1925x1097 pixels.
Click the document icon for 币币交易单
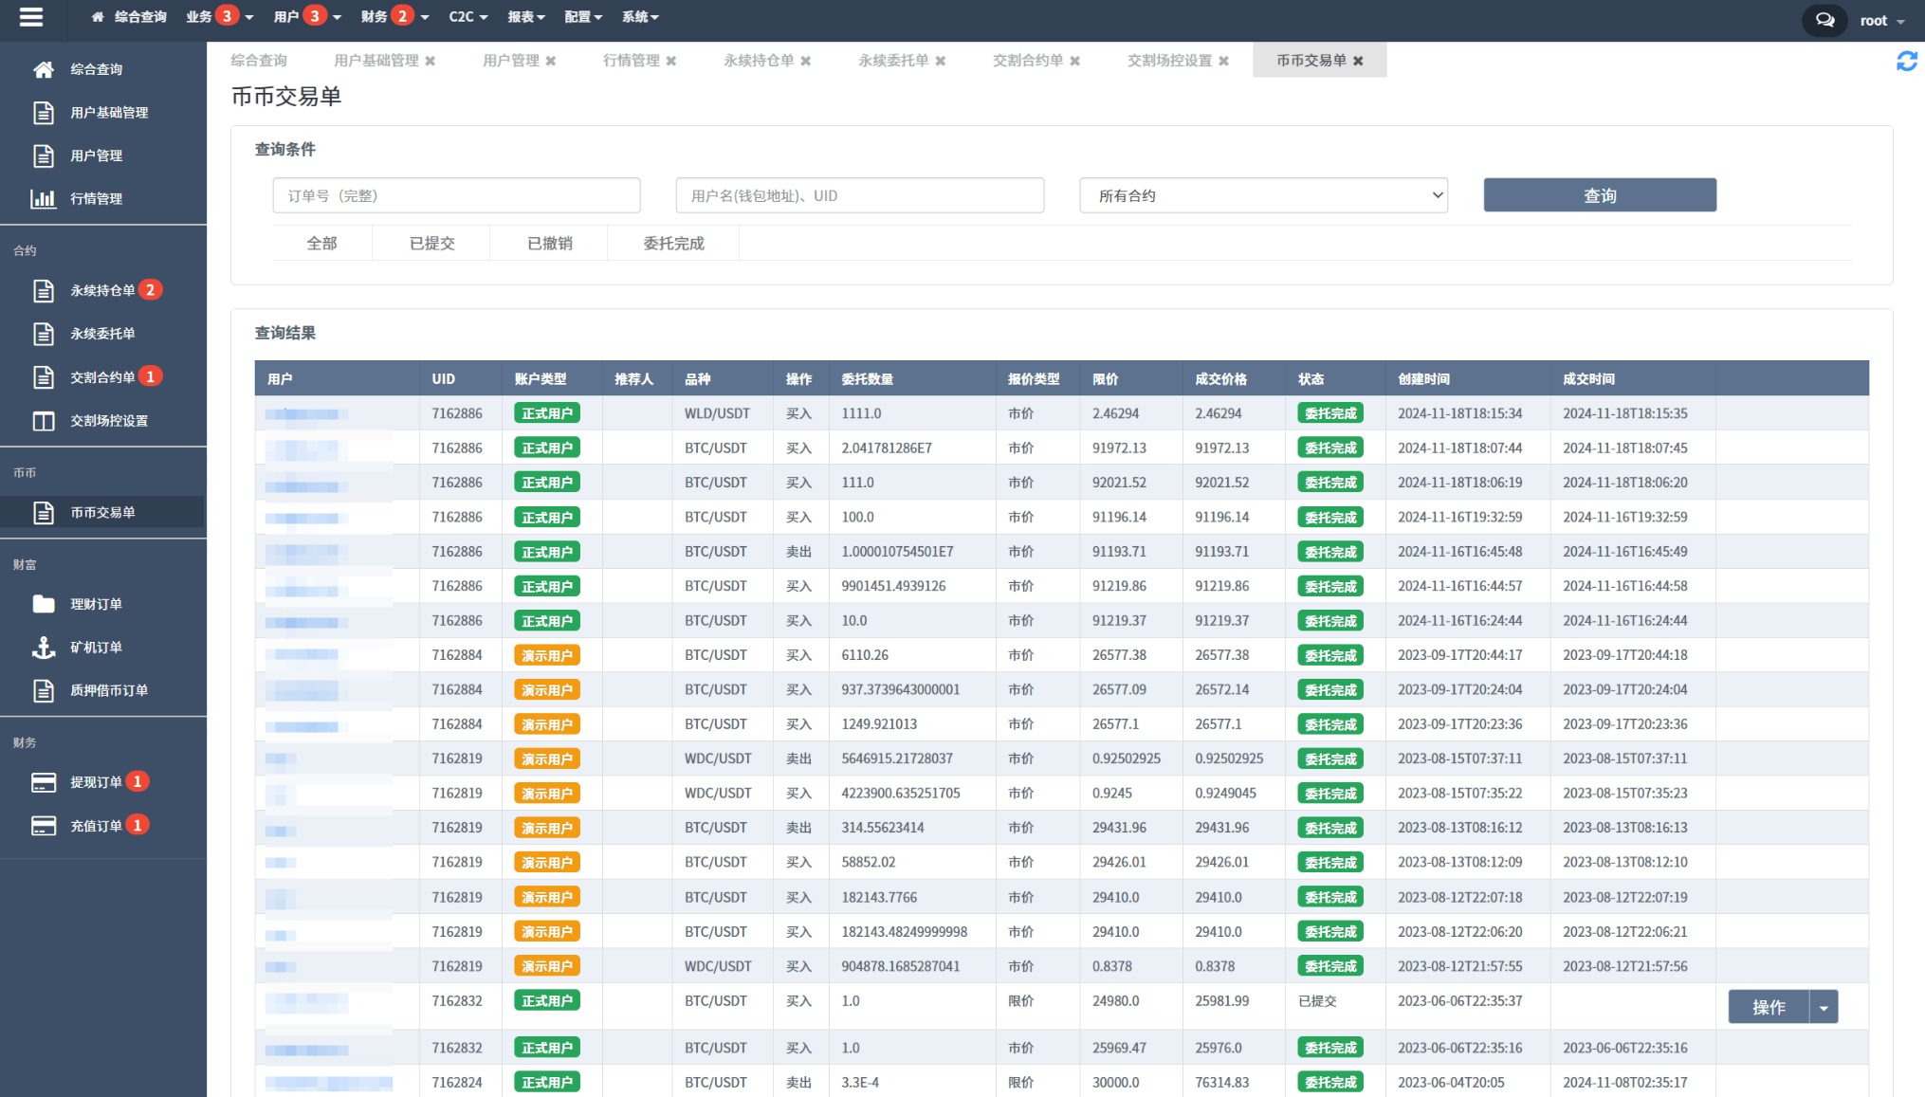pyautogui.click(x=44, y=512)
